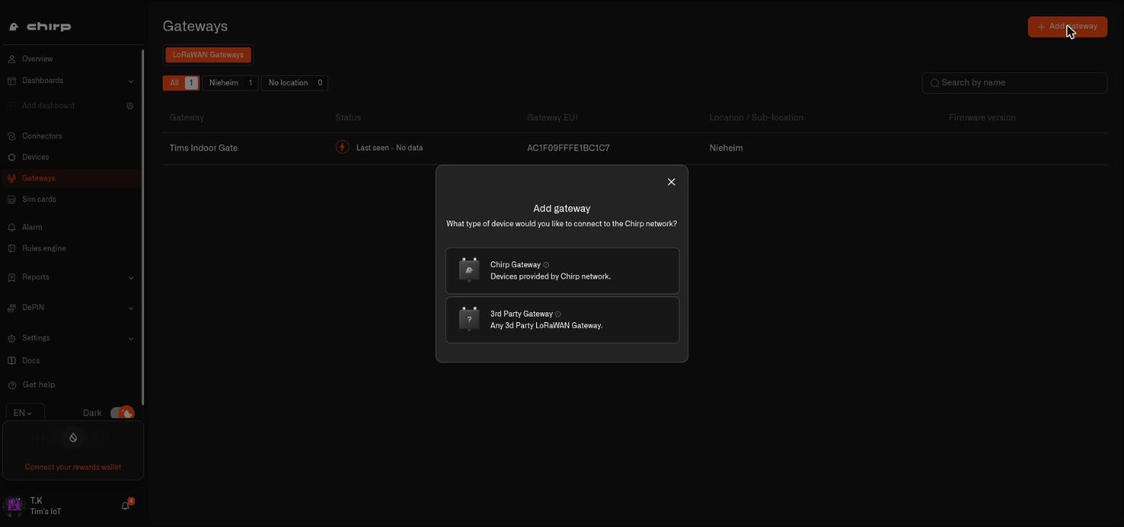Click the Status column header

click(348, 117)
